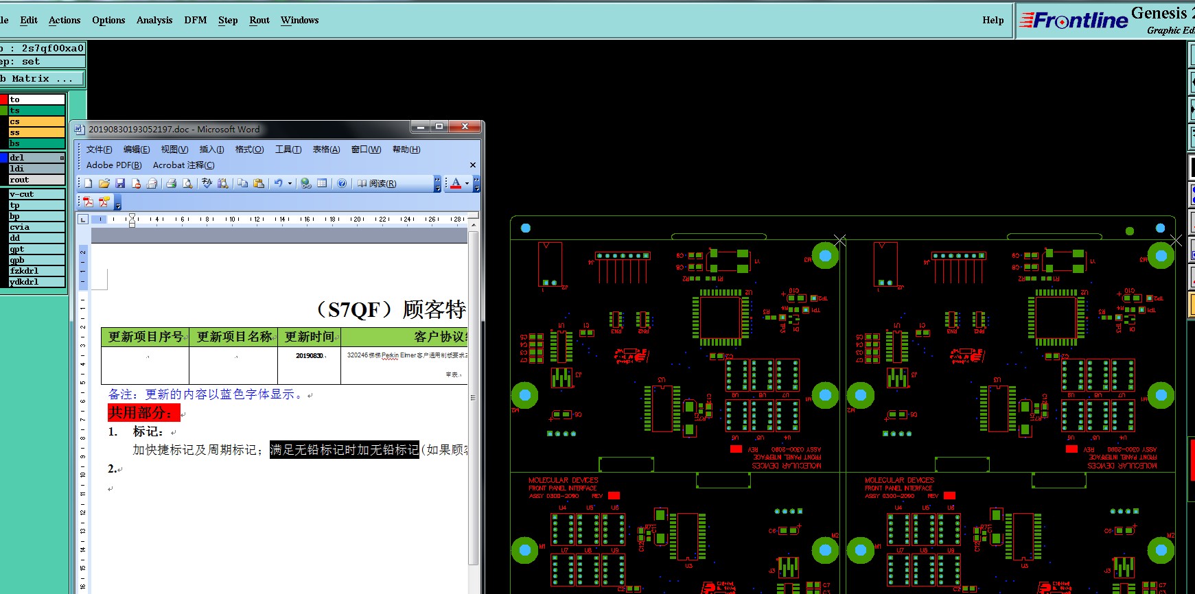Click the Tables and Borders icon
This screenshot has height=594, width=1195.
pos(322,183)
